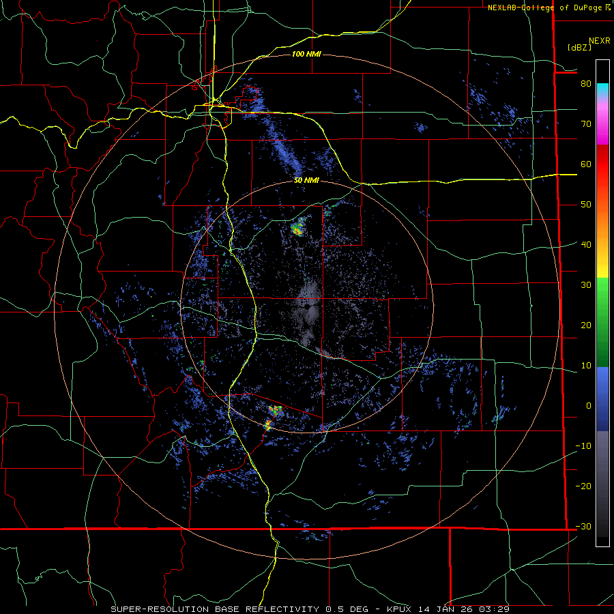The width and height of the screenshot is (614, 614).
Task: Select the 50 value on dBZ scale
Action: [586, 205]
